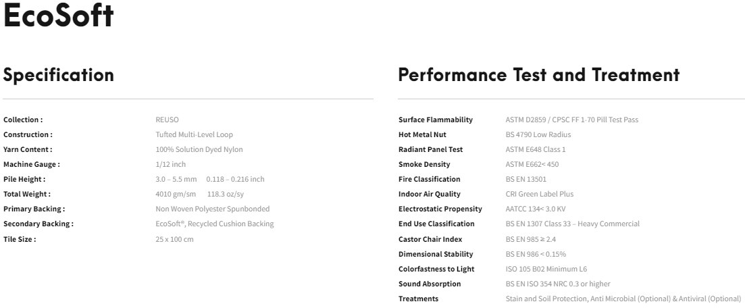This screenshot has width=745, height=308.
Task: Select the Sound Absorption label
Action: pyautogui.click(x=430, y=284)
